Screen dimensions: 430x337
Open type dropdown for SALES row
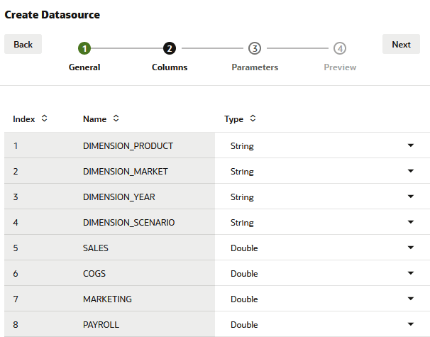coord(410,248)
